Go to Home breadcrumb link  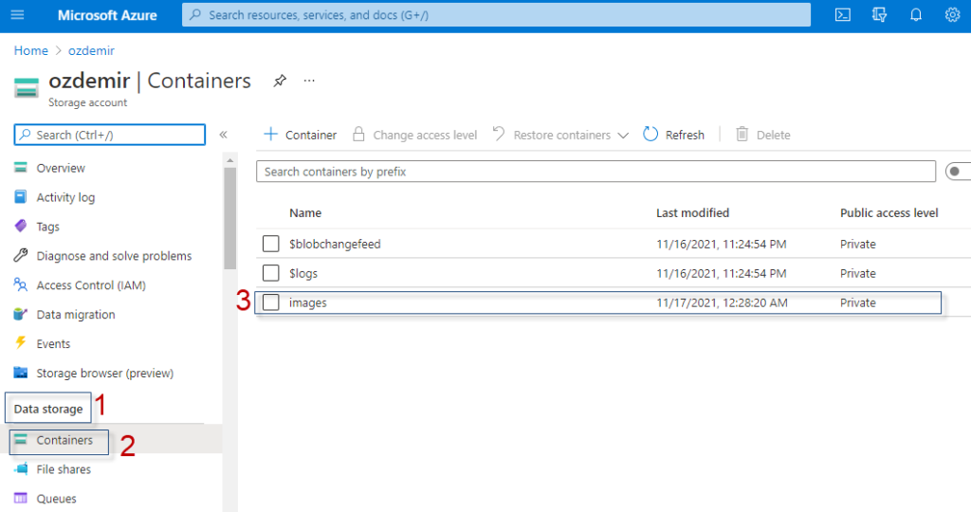(x=31, y=51)
